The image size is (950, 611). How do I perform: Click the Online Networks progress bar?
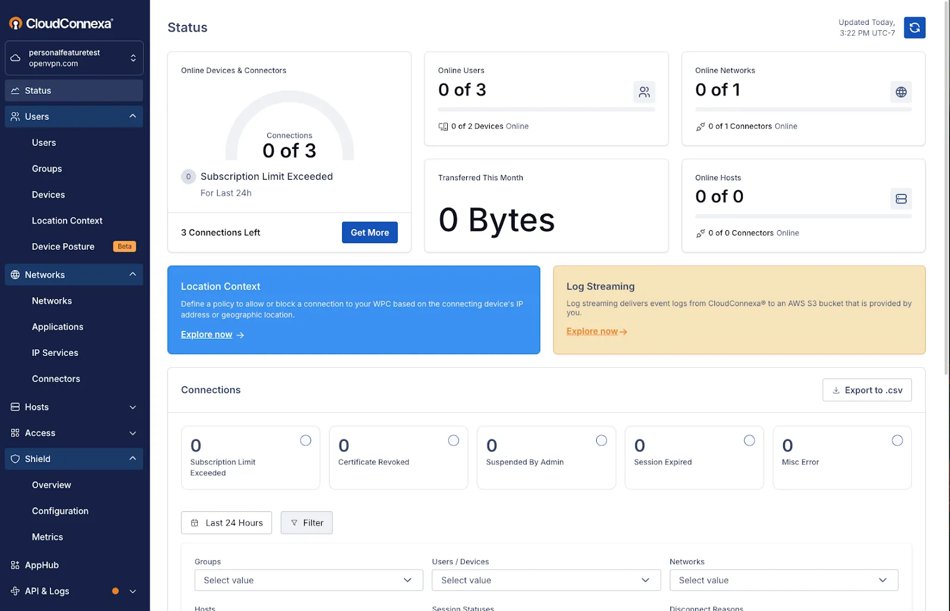803,109
